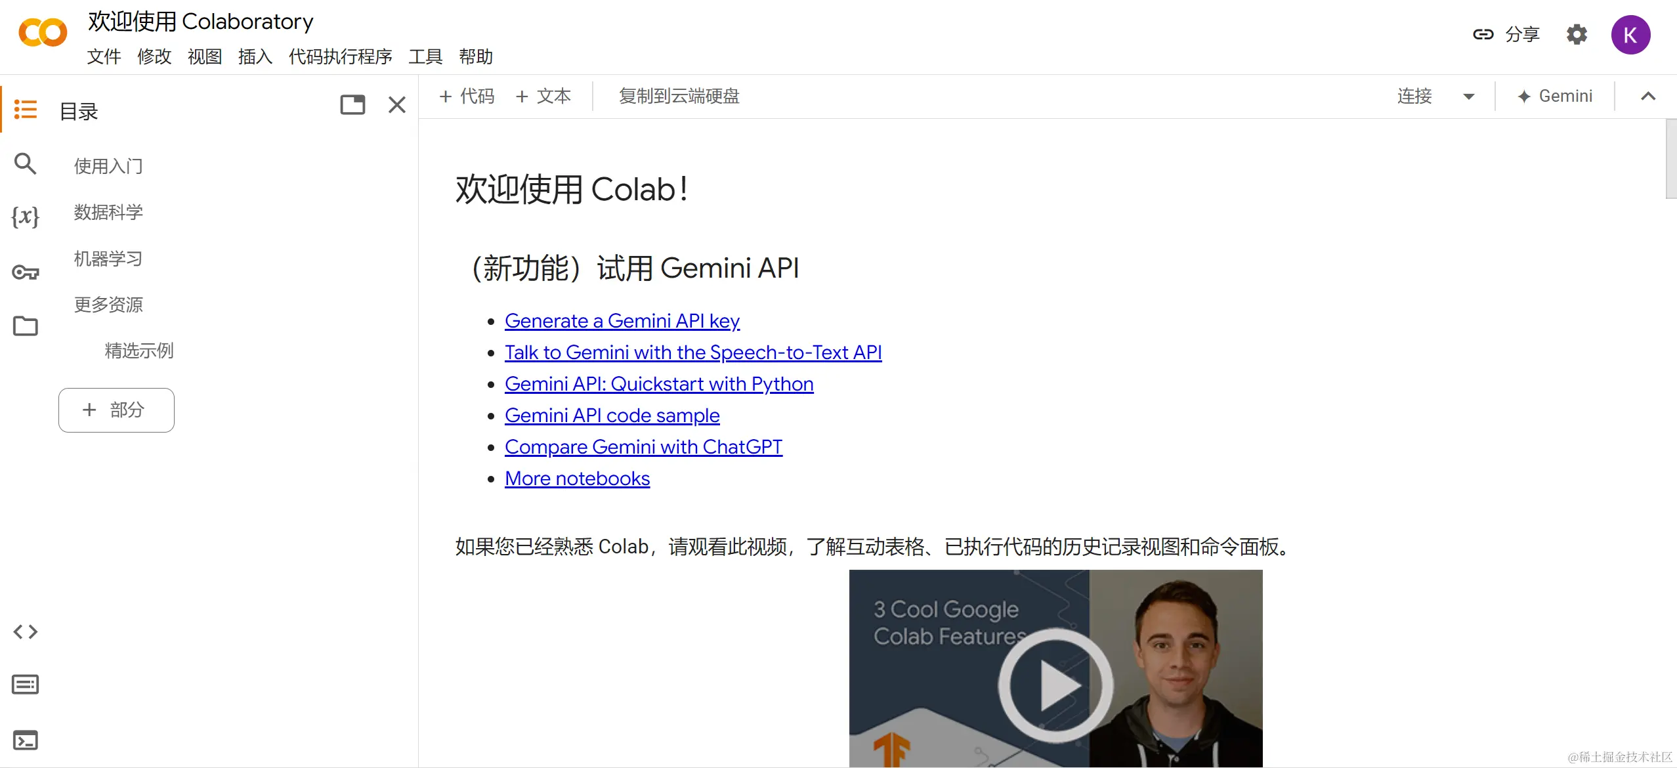Screen dimensions: 1677x768
Task: Open the Terminal icon in sidebar
Action: pyautogui.click(x=25, y=740)
